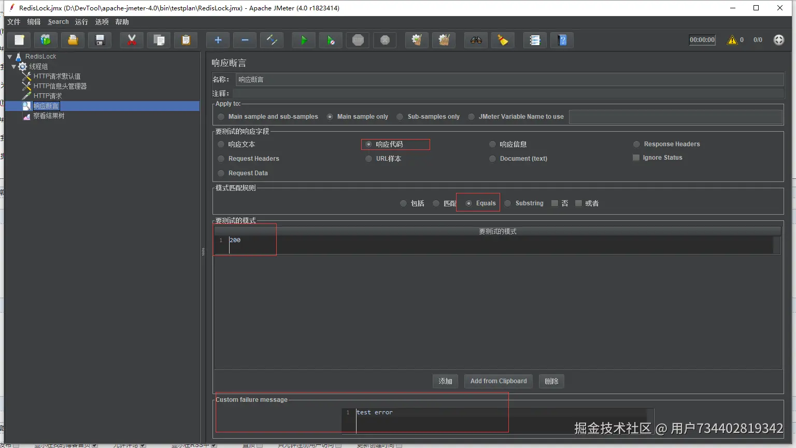Image resolution: width=796 pixels, height=448 pixels.
Task: Open the 选项 menu
Action: coord(102,22)
